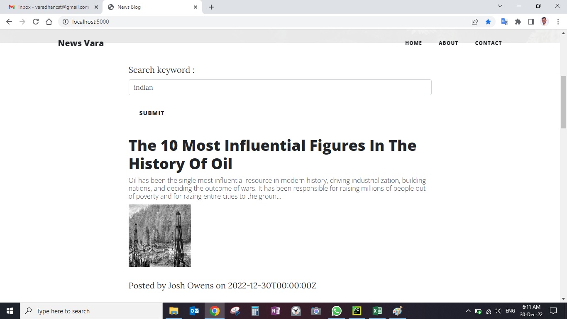Screen dimensions: 567x320
Task: Launch WhatsApp from the taskbar
Action: 336,310
